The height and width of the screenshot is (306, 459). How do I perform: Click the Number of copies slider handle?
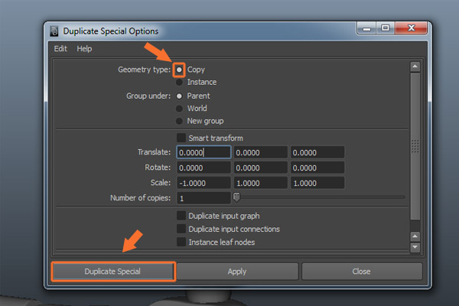click(236, 198)
